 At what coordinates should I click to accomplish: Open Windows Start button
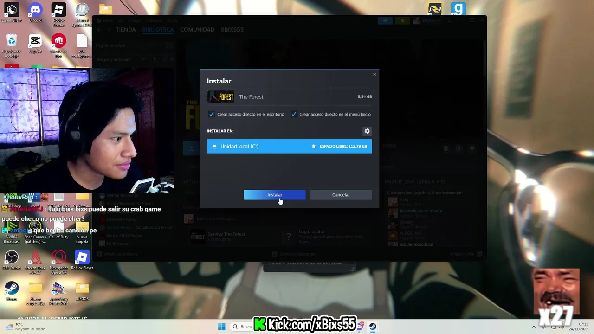pos(222,327)
